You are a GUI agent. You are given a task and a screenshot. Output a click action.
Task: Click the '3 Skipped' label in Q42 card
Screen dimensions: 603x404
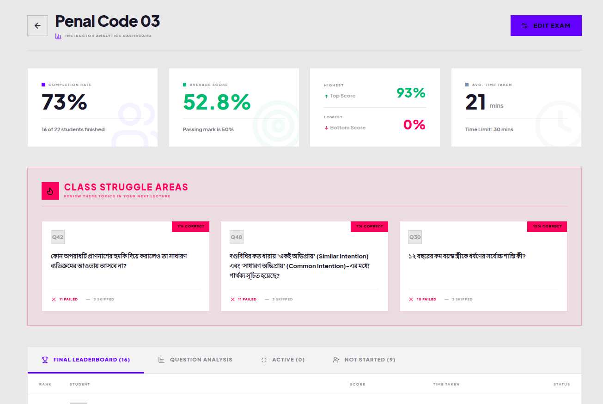(104, 300)
